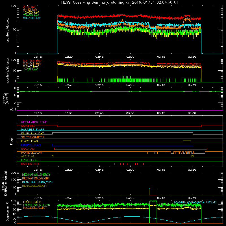Click the ECLIPSE_FLAG label
Viewport: 226px width, 226px height.
click(x=31, y=145)
